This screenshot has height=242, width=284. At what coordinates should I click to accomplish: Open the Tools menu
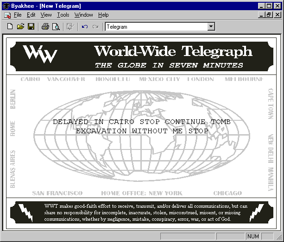63,15
